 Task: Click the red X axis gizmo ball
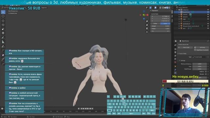click(x=147, y=15)
